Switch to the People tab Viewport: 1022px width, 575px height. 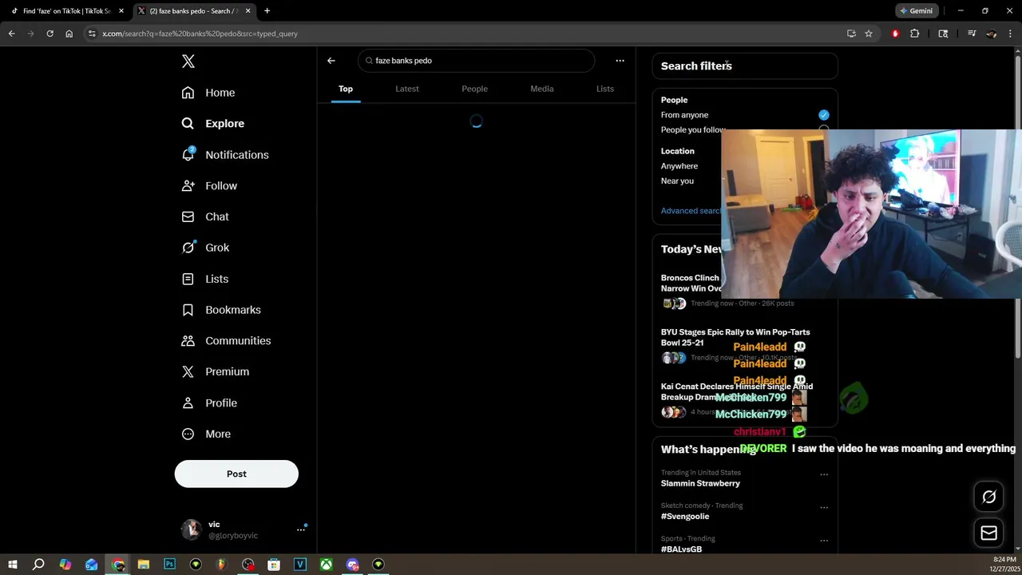tap(474, 89)
